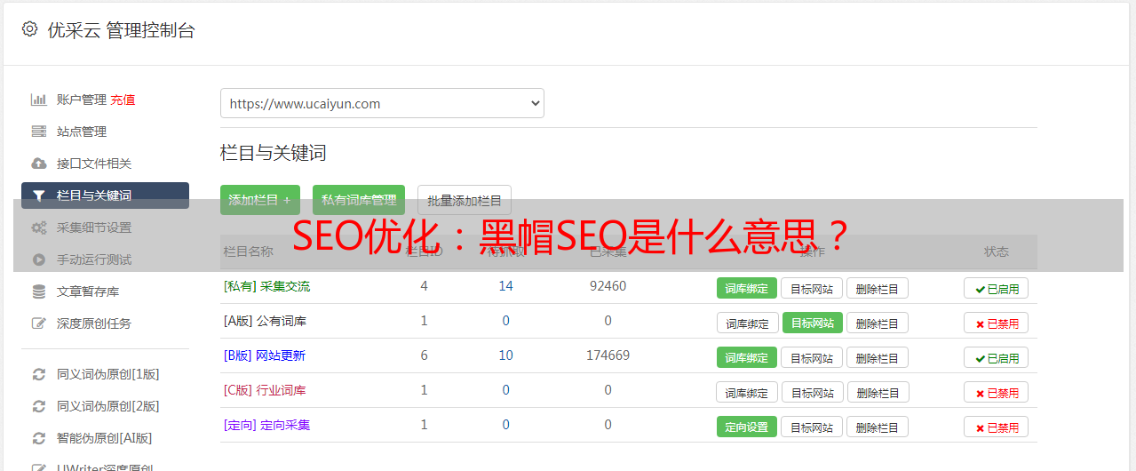The image size is (1136, 471).
Task: Click green 目标网站 for 公有词库 row
Action: 813,323
